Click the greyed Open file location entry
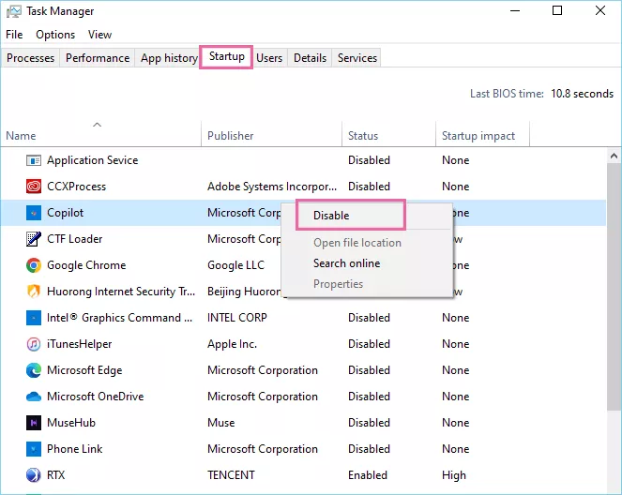The image size is (622, 495). [357, 243]
